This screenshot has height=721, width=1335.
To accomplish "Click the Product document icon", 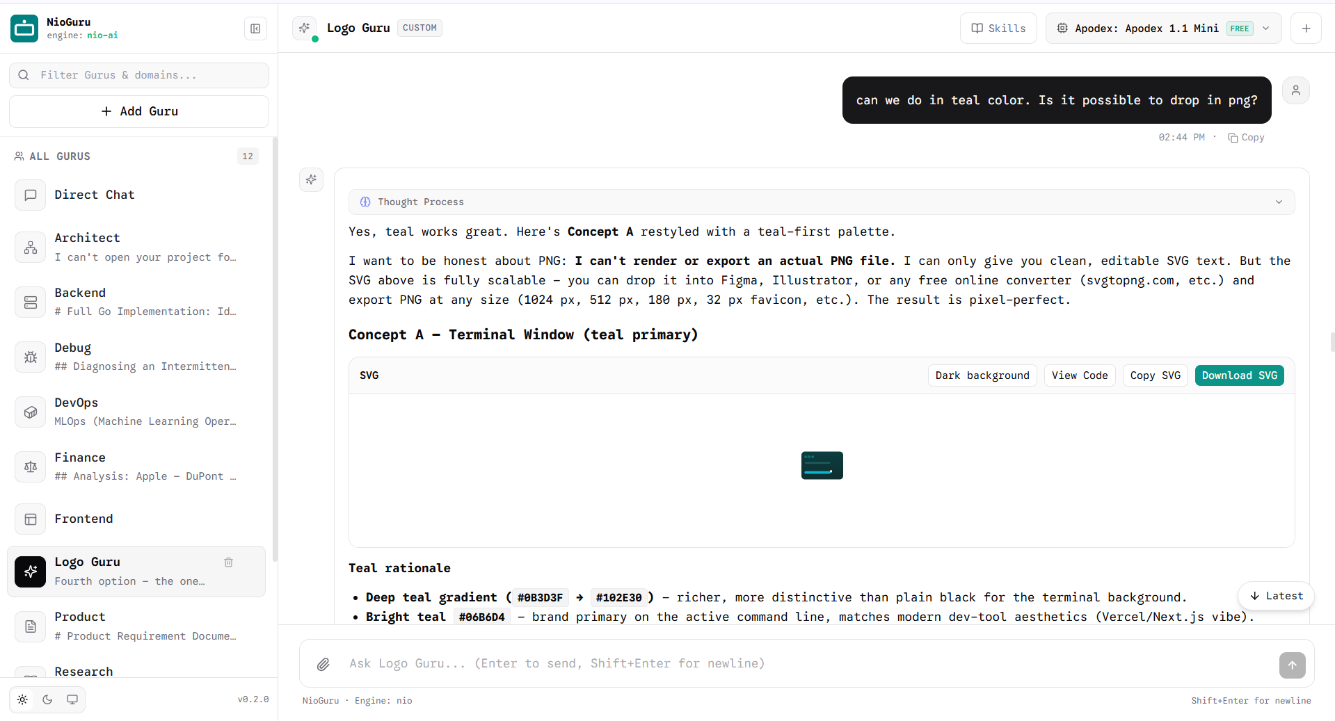I will tap(31, 626).
